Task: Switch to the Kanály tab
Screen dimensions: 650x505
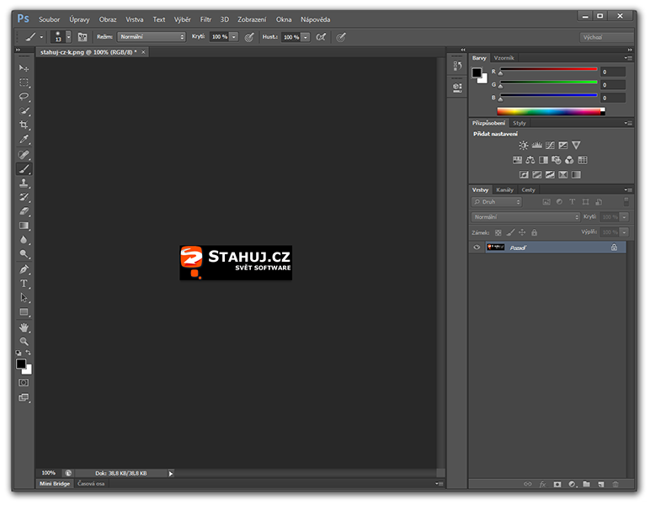Action: pyautogui.click(x=504, y=189)
